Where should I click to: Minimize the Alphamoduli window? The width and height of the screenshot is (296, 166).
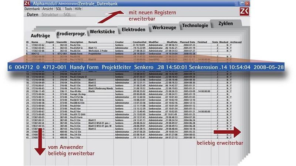[237, 3]
